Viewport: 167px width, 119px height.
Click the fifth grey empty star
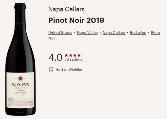83,55
